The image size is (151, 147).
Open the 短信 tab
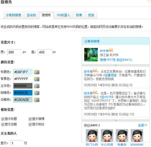(x=91, y=15)
